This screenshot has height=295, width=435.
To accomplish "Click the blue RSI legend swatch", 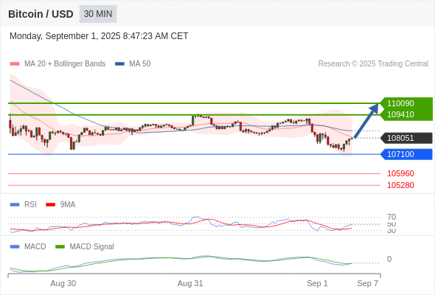I will (x=15, y=205).
